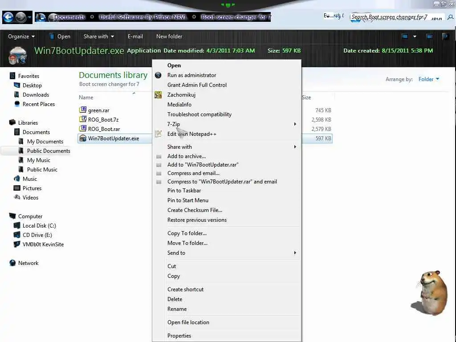Image resolution: width=456 pixels, height=342 pixels.
Task: Click the Local Disk (C:) drive icon
Action: [17, 225]
